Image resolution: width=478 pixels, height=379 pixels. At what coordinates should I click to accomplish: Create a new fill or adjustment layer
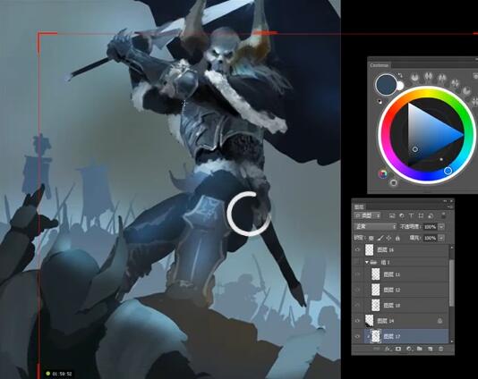[409, 349]
